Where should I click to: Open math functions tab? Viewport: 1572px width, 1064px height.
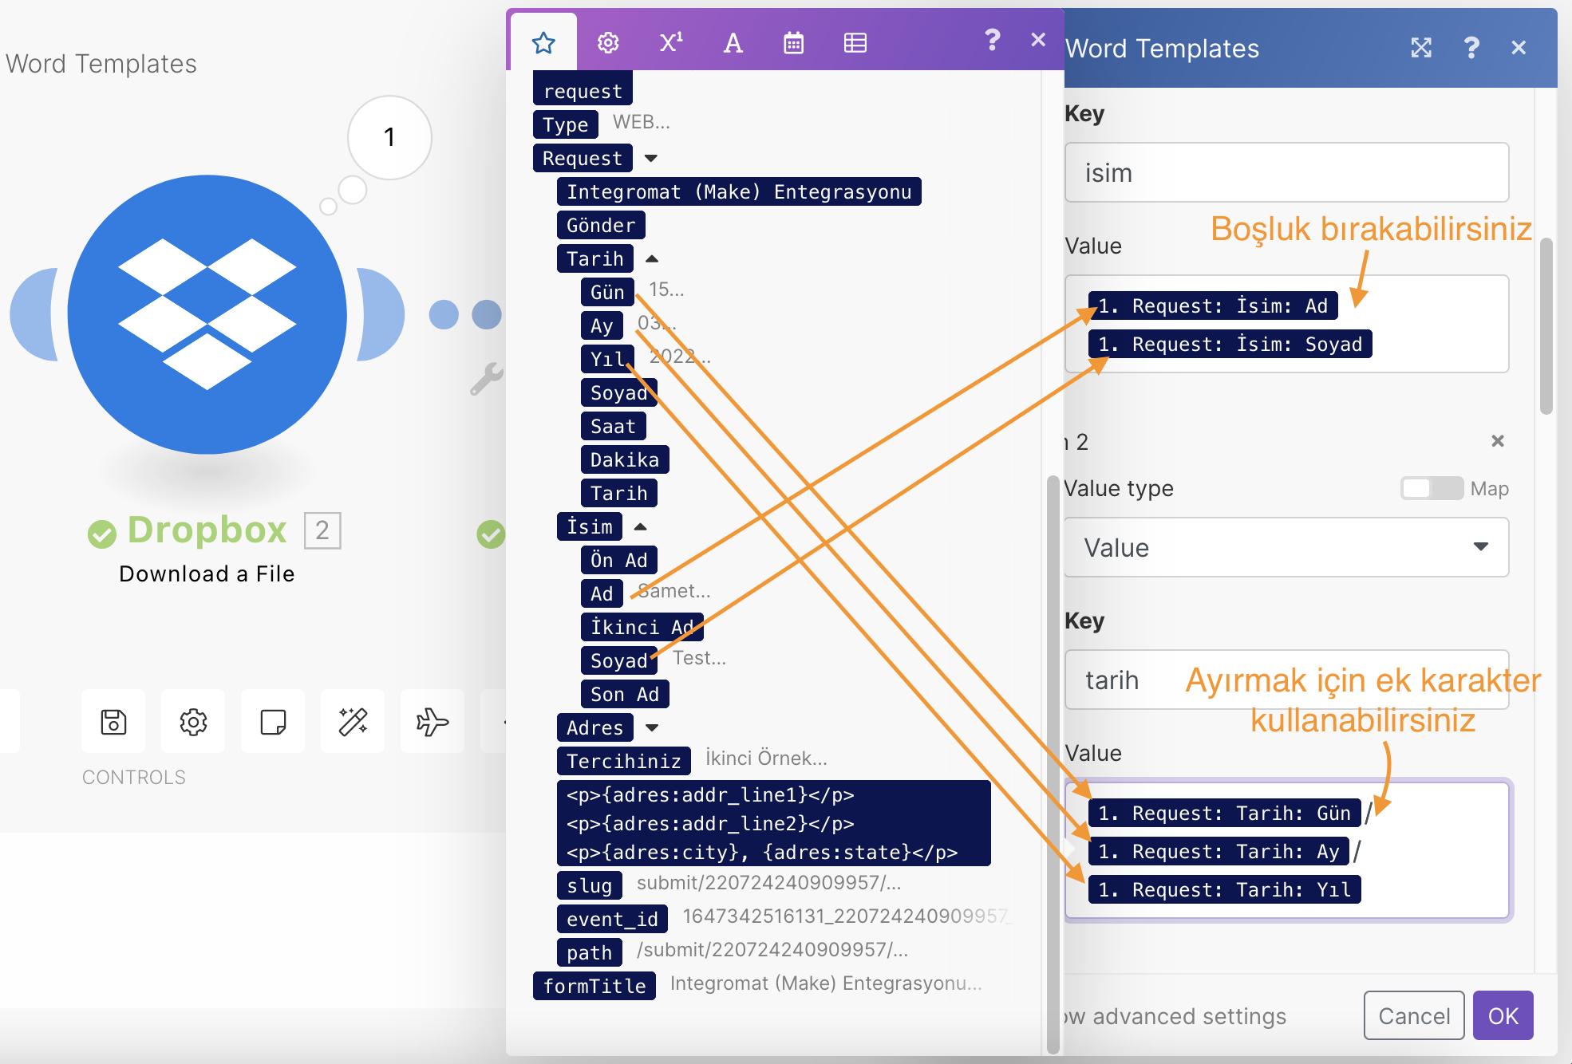(670, 43)
